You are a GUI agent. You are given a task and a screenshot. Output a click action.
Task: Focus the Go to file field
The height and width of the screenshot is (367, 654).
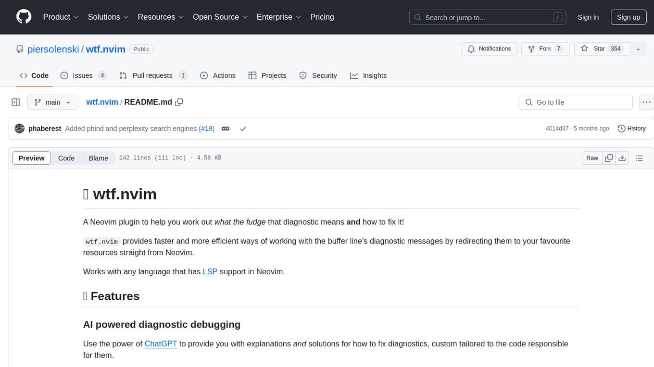[x=576, y=102]
